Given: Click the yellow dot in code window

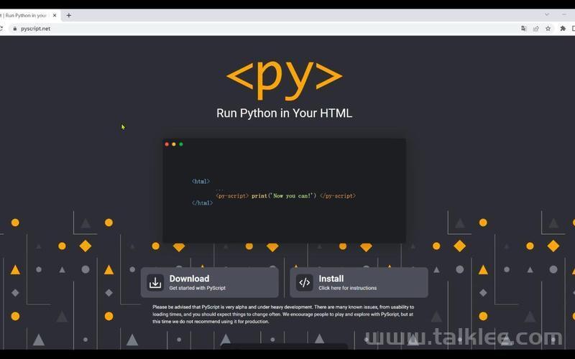Looking at the screenshot, I should coord(174,144).
